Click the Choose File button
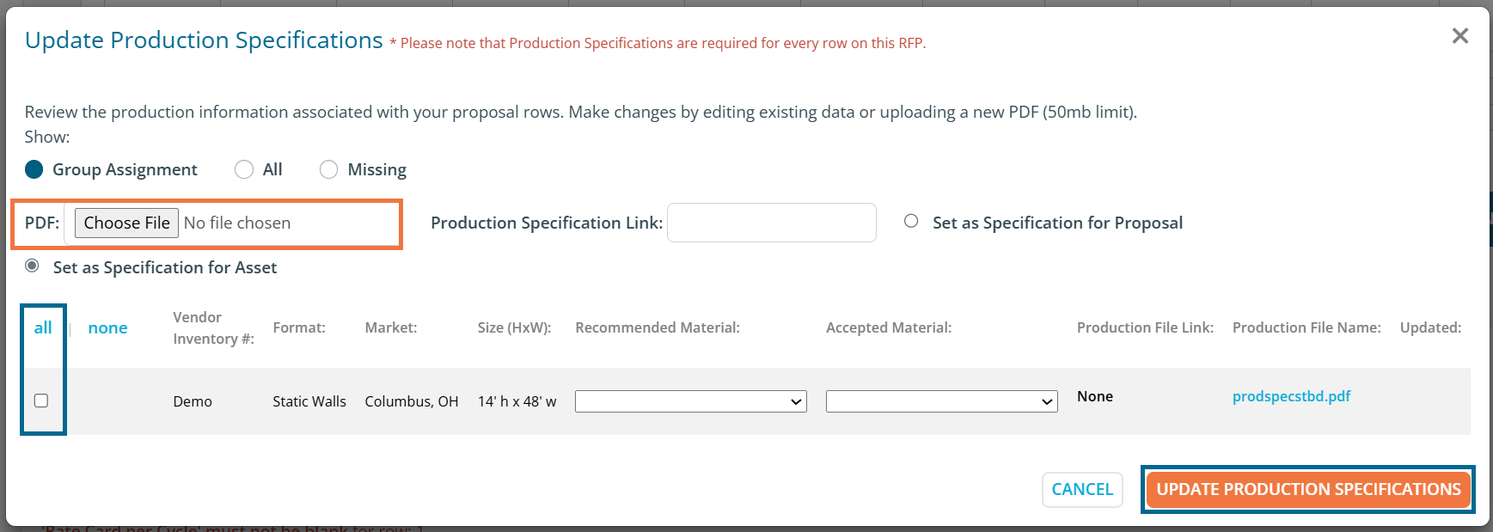 tap(126, 223)
